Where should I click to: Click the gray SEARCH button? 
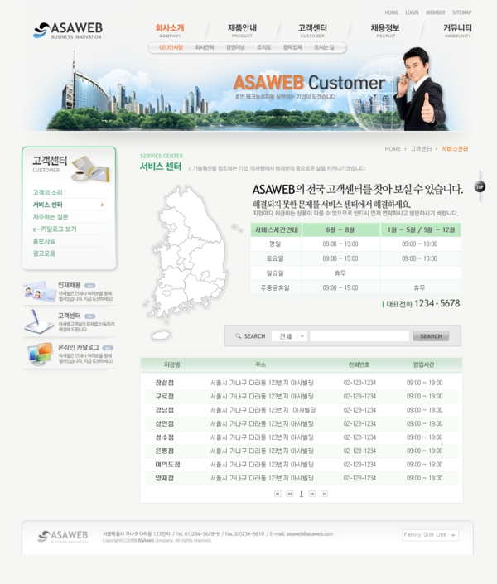coord(431,336)
